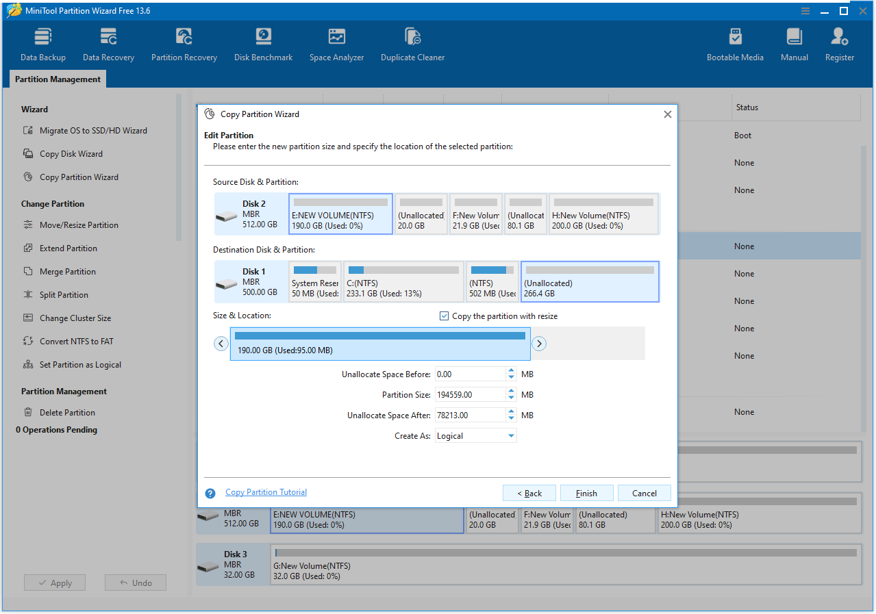The height and width of the screenshot is (614, 876).
Task: Decrease Partition Size value
Action: (x=511, y=398)
